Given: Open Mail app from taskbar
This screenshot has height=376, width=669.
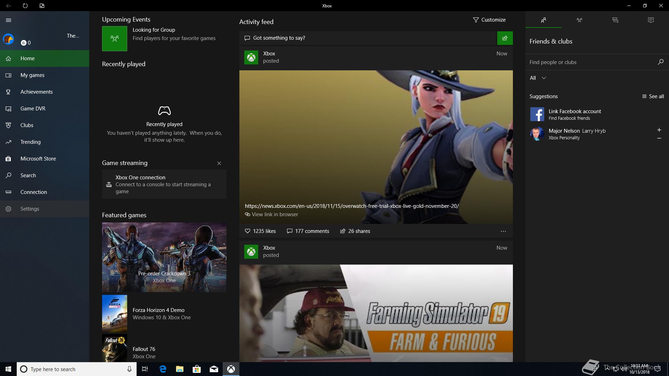Looking at the screenshot, I should 214,369.
